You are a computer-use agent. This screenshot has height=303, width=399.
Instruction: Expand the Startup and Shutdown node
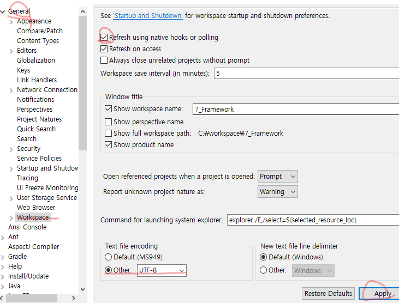pos(11,169)
